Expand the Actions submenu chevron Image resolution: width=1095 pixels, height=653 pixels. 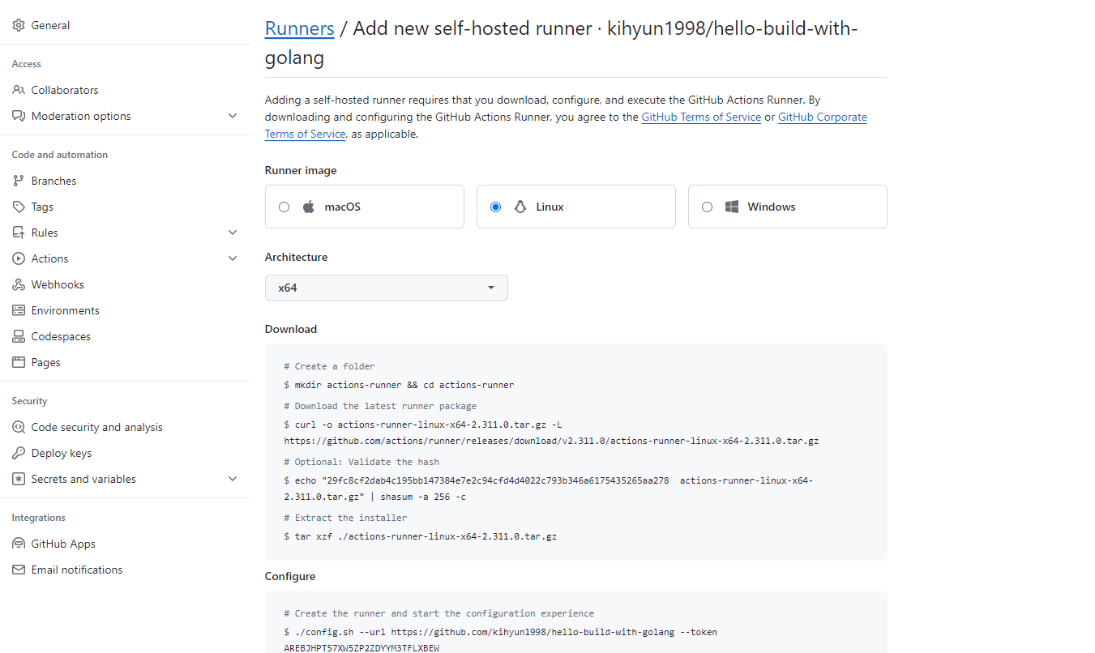click(233, 258)
